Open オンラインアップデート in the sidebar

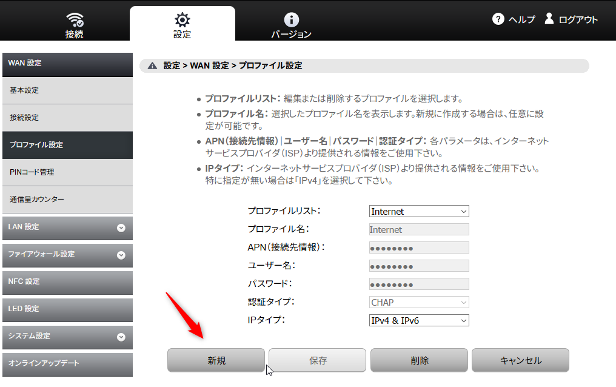[67, 365]
